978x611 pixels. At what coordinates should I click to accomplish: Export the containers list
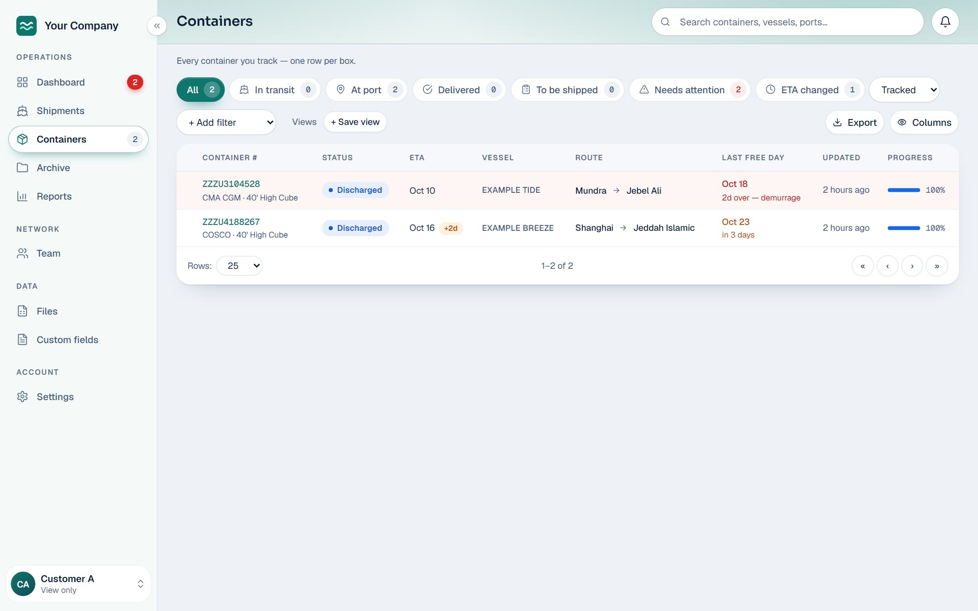click(x=854, y=122)
